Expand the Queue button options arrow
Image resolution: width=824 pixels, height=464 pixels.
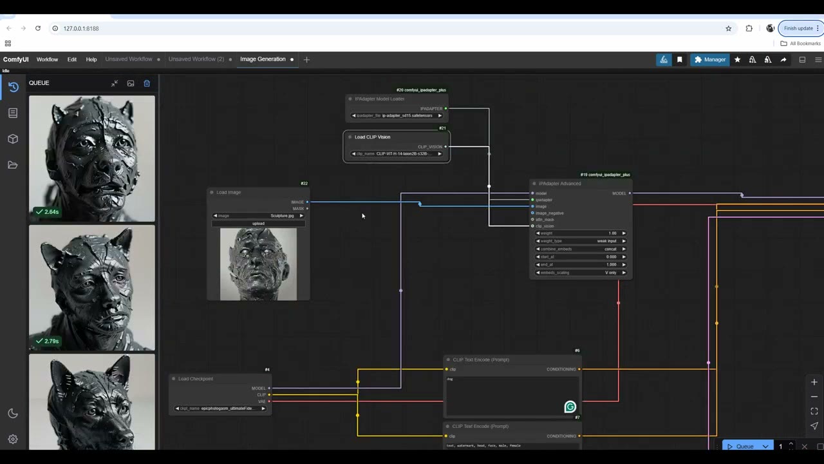coord(765,446)
